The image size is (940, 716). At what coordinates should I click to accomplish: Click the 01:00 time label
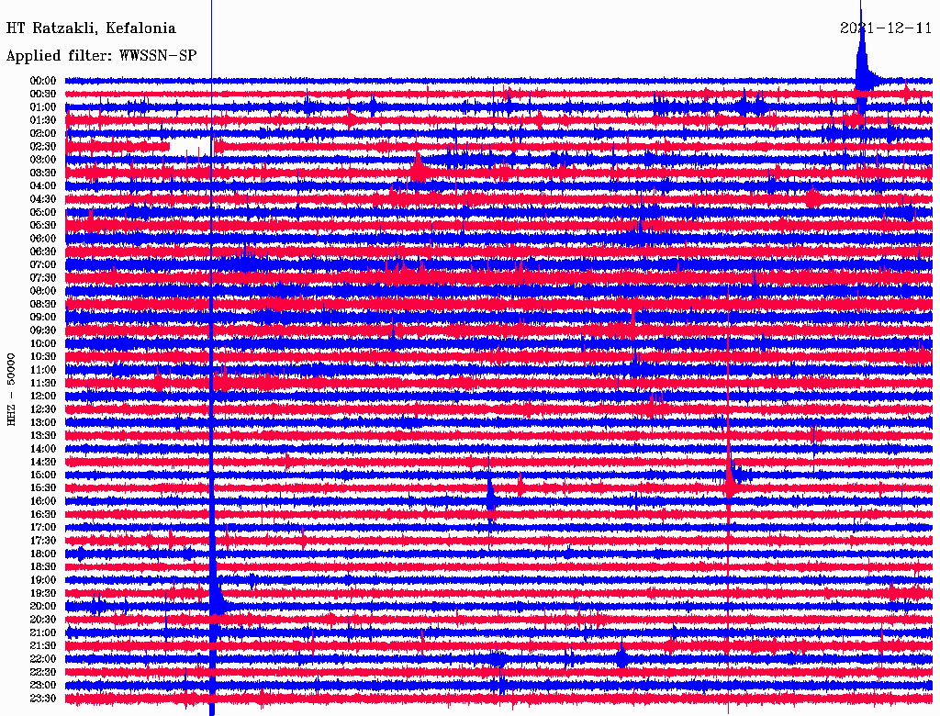(43, 106)
